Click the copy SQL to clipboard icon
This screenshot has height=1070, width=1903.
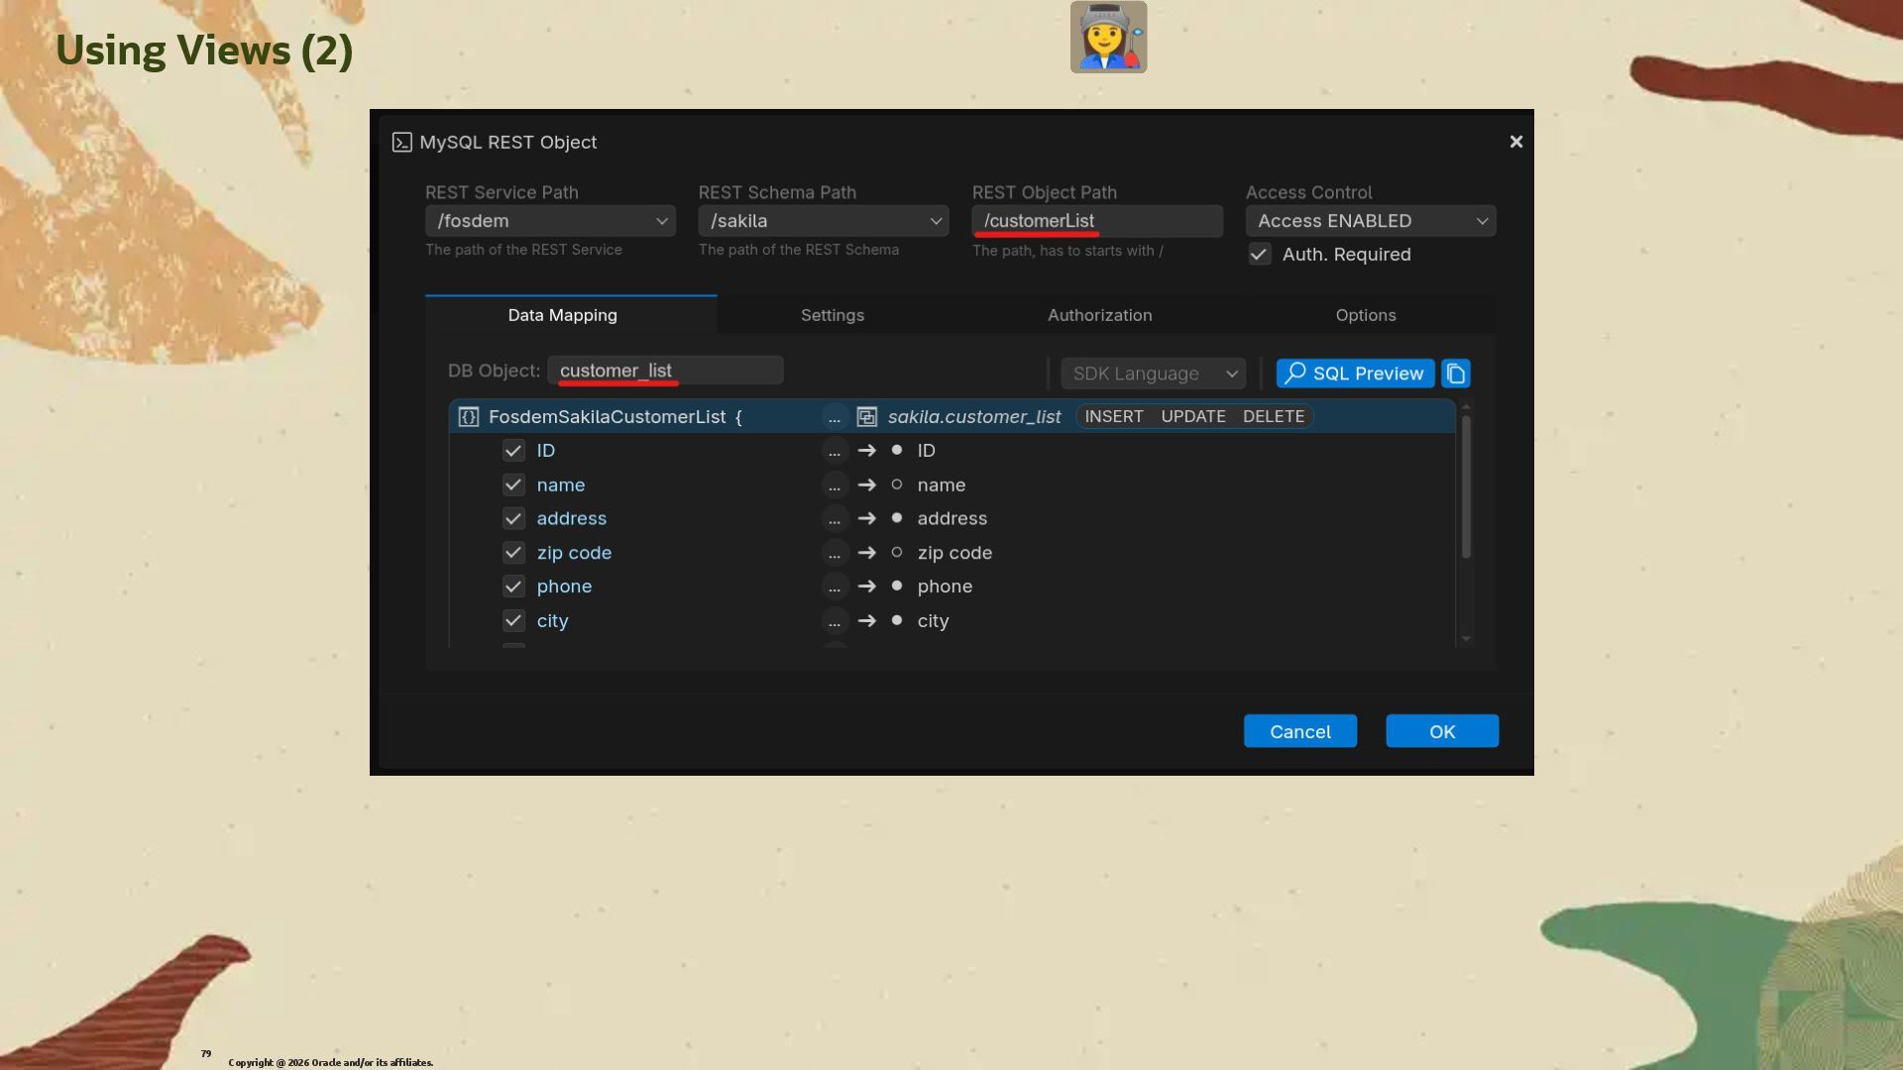point(1455,374)
